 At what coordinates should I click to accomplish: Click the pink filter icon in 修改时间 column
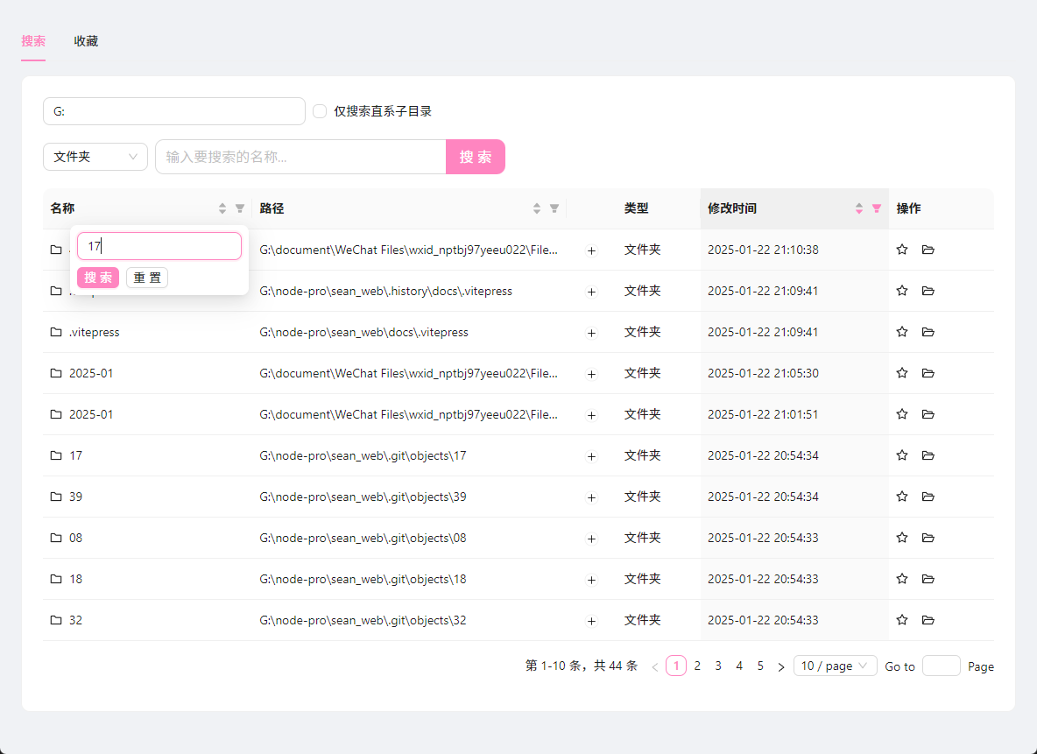[877, 208]
